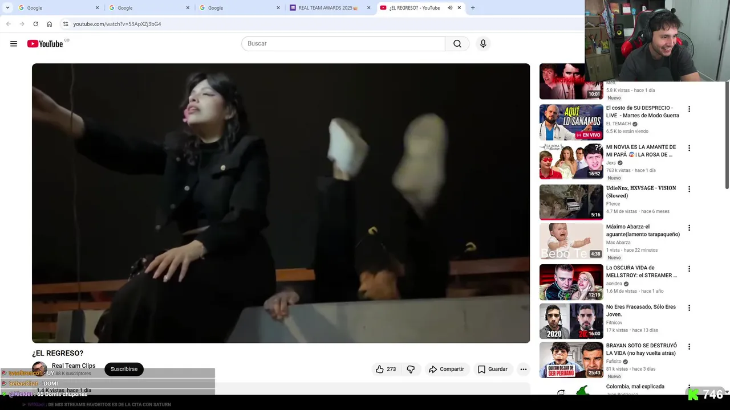Open title Colombia, mal explicada
730x410 pixels.
click(635, 387)
